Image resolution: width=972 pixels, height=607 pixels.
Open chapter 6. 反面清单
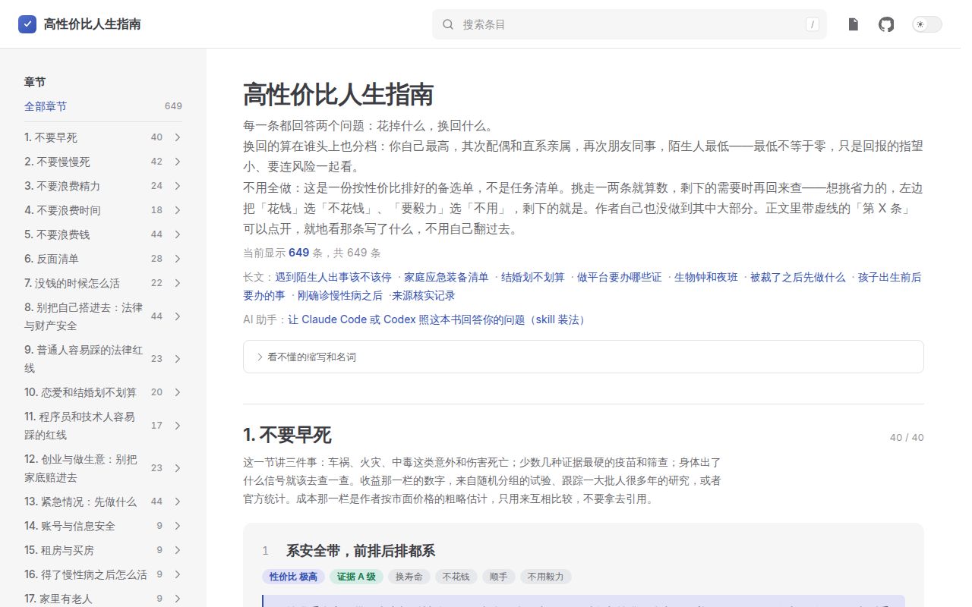[52, 259]
